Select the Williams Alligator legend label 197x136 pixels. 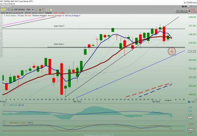(x=39, y=16)
